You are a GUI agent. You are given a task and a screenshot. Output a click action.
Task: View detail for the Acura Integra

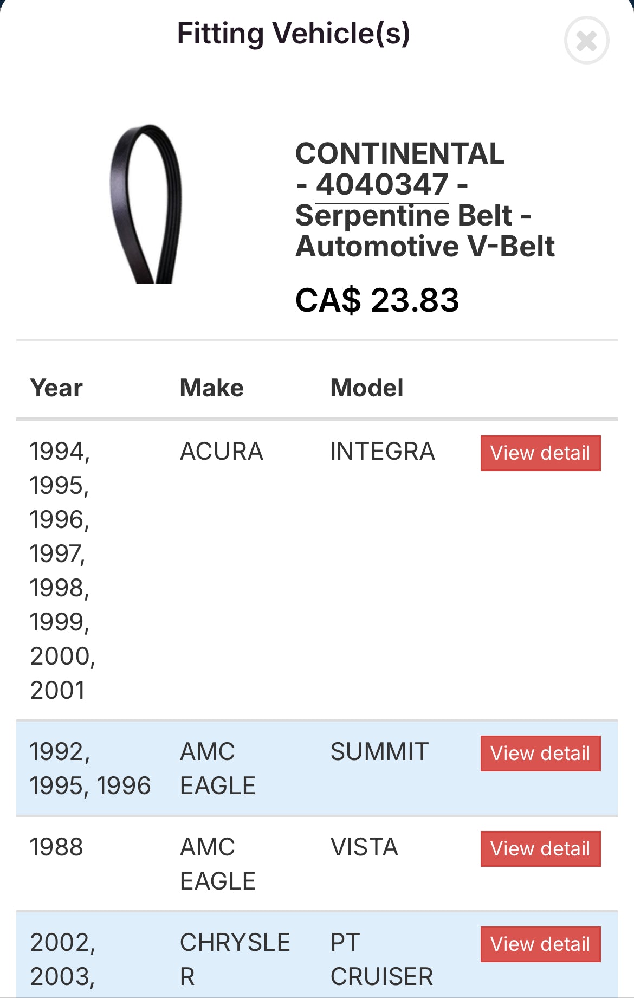click(540, 453)
